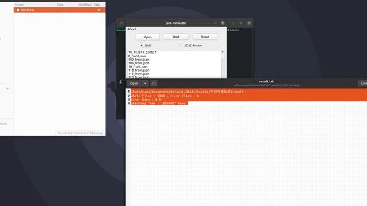Viewport: 367px width, 206px height.
Task: Click the json-validator window title
Action: click(x=176, y=23)
